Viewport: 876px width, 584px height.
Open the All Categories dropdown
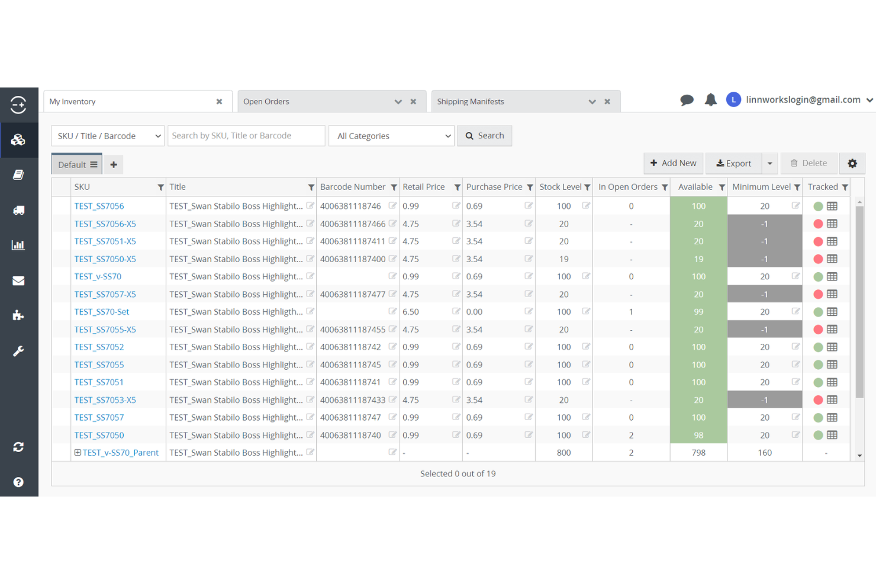(x=391, y=135)
